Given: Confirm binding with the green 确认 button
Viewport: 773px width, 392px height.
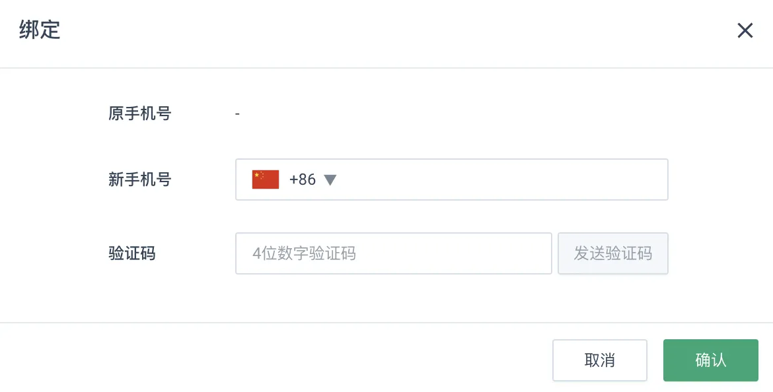Looking at the screenshot, I should tap(710, 360).
